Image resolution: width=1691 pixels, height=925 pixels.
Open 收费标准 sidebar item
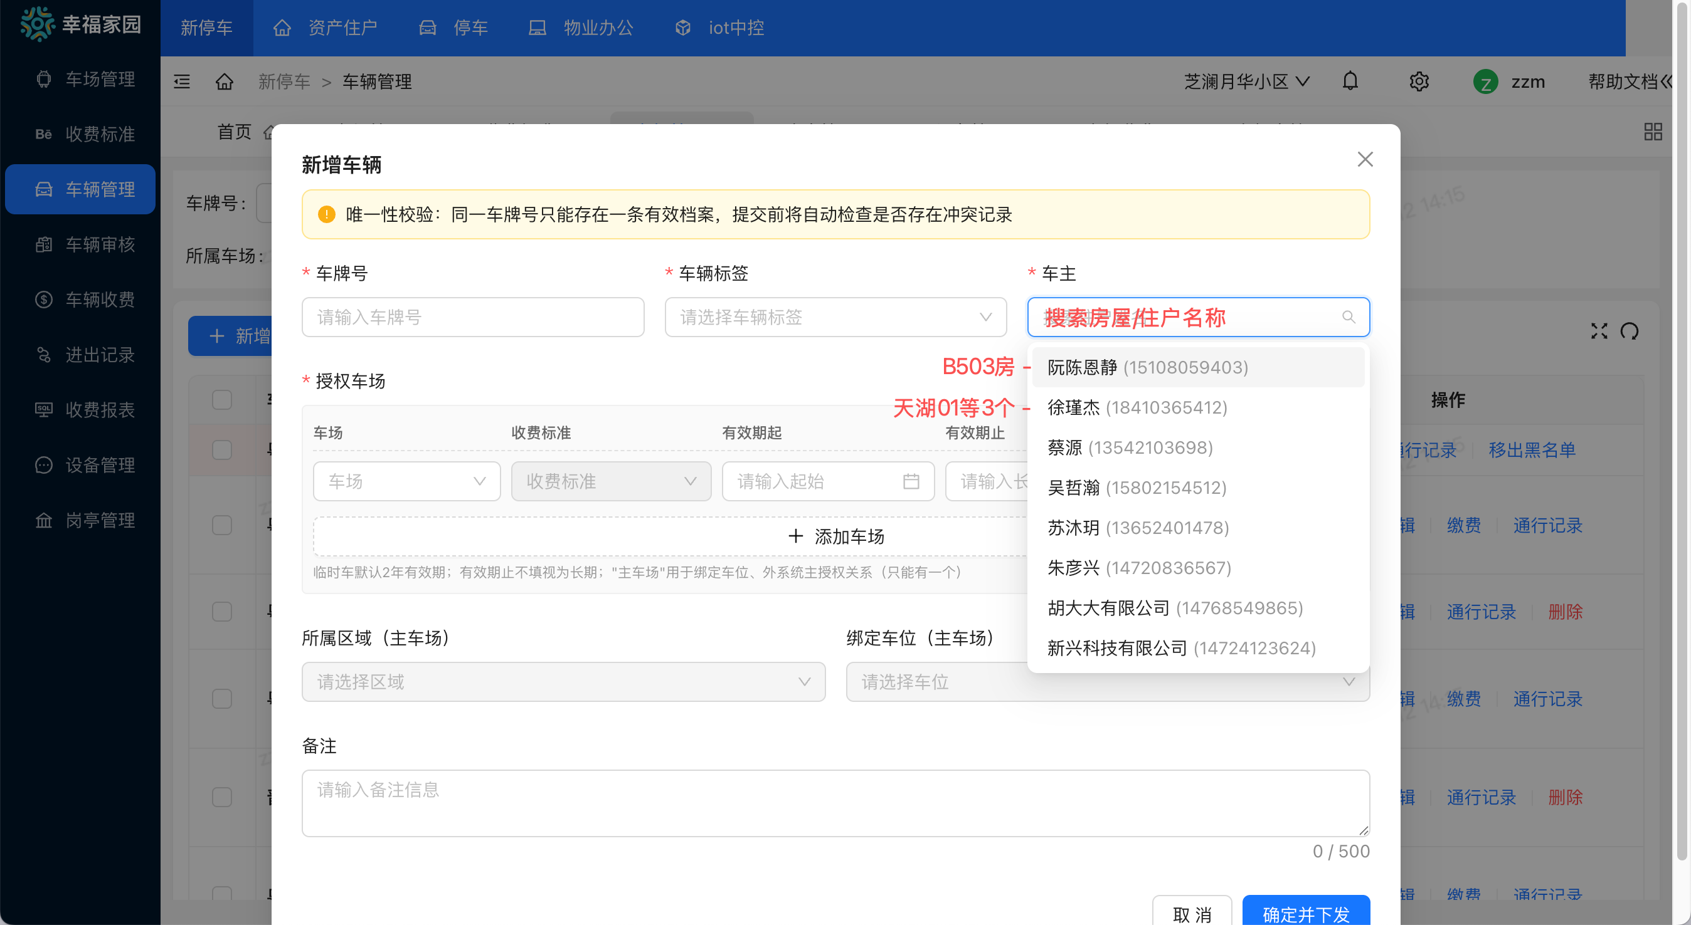pyautogui.click(x=80, y=134)
